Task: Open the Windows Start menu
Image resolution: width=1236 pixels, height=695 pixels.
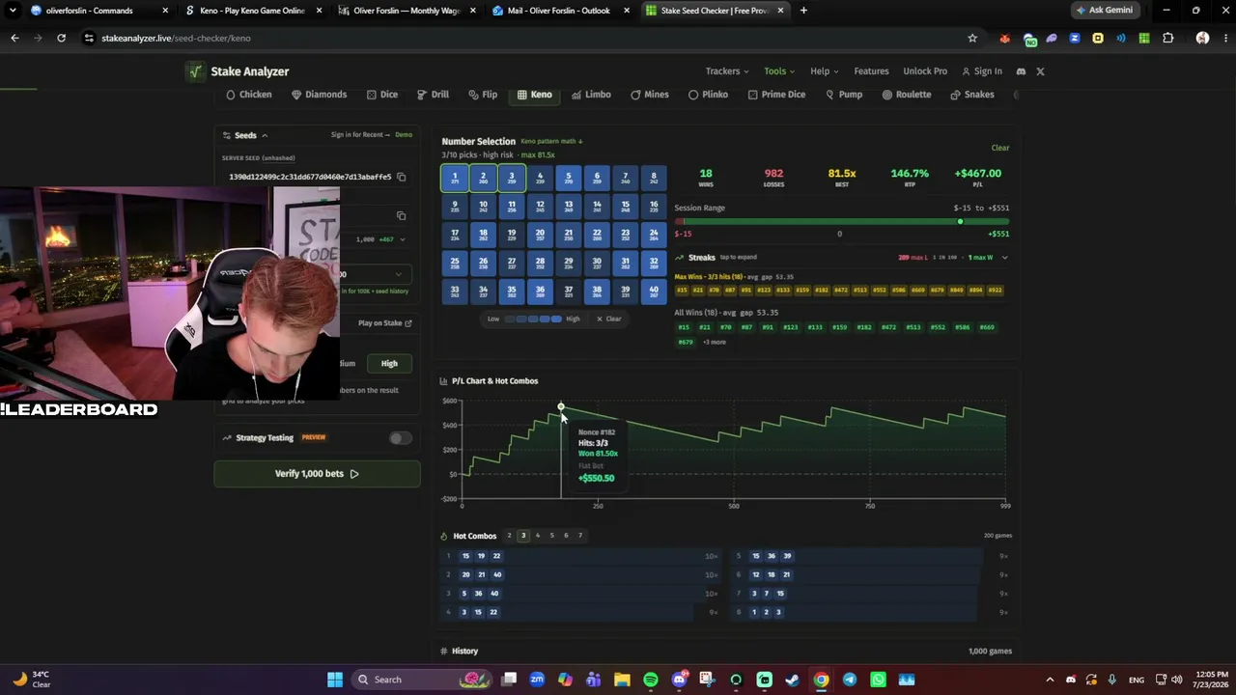Action: point(335,680)
